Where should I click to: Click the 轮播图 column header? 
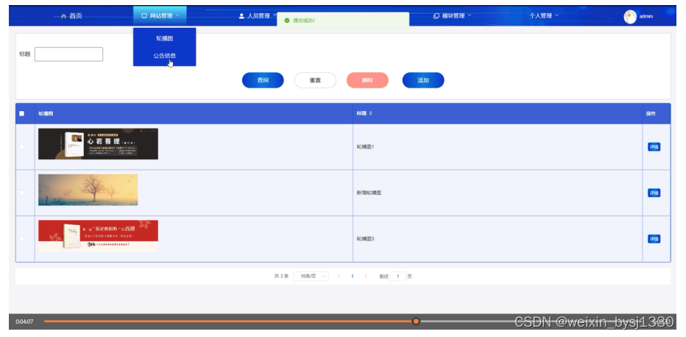(46, 113)
